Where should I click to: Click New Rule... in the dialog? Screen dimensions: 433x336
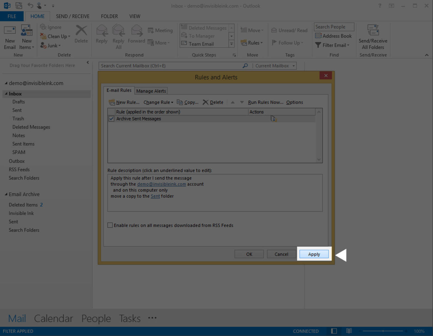124,102
